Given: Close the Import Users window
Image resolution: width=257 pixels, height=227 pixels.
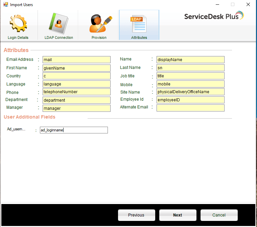Looking at the screenshot, I should [x=248, y=5].
